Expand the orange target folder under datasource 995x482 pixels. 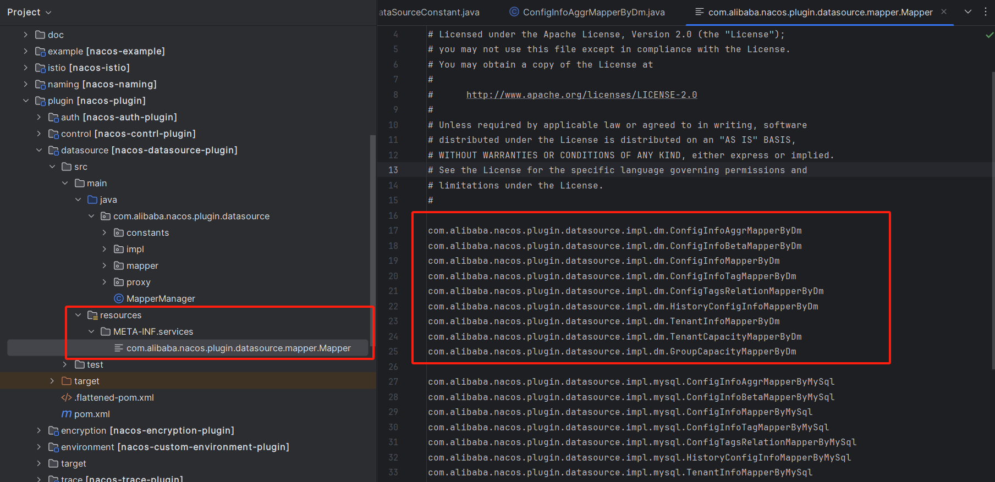52,381
